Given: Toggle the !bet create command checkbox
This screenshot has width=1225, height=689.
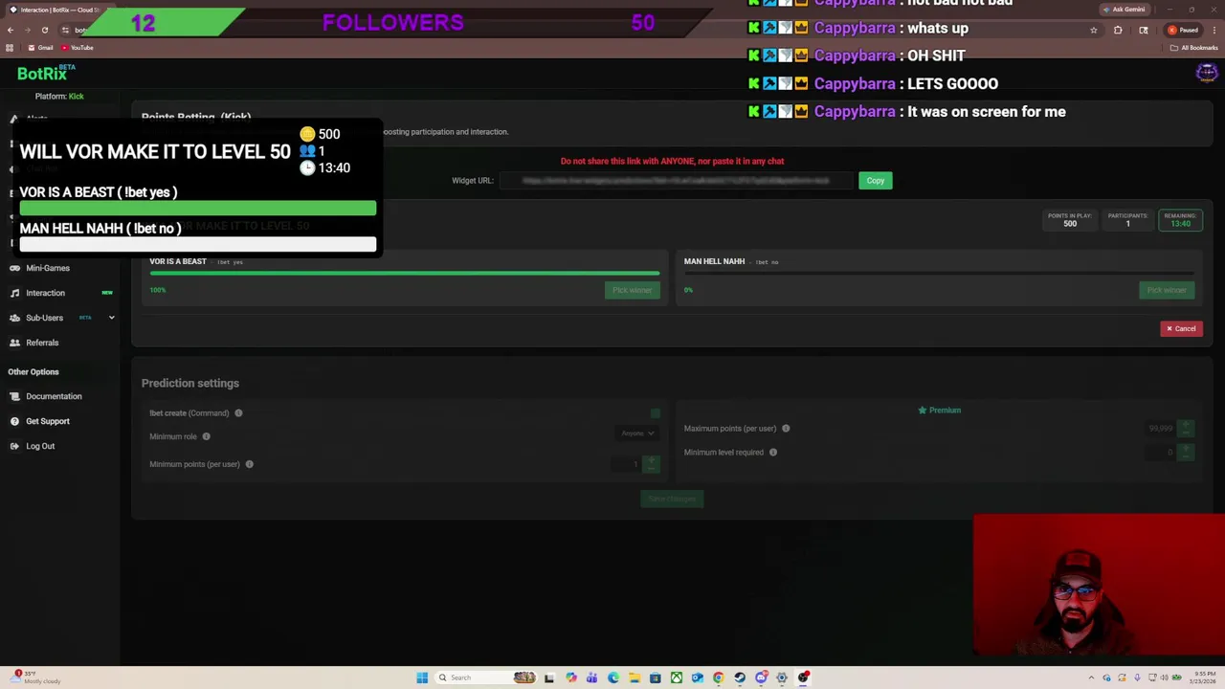Looking at the screenshot, I should (x=655, y=413).
